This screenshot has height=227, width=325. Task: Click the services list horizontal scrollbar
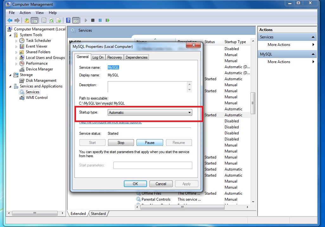coord(182,207)
